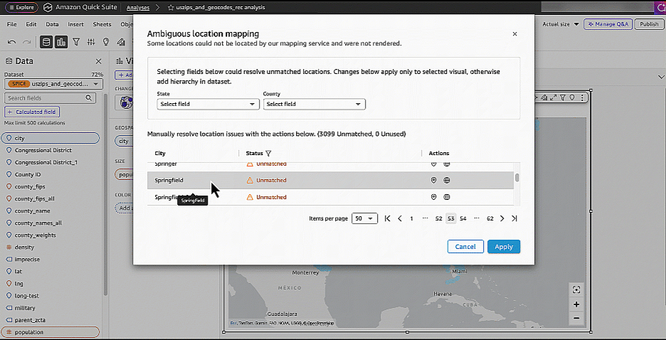Click the globe icon in Springer row

(447, 164)
